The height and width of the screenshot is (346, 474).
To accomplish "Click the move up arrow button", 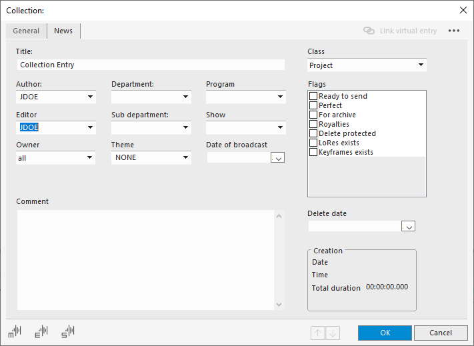I will click(x=318, y=333).
